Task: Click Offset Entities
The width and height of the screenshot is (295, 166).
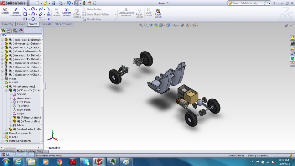Action: click(x=77, y=14)
